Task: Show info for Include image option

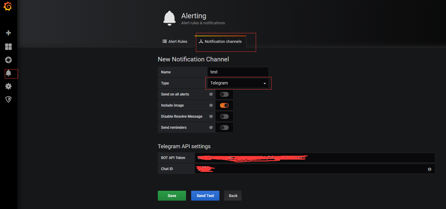Action: [211, 105]
